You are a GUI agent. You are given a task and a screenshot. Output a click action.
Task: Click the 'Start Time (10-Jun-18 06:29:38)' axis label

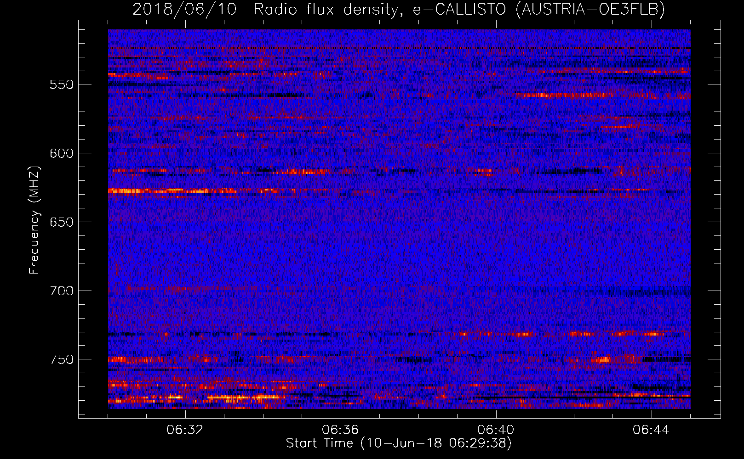pyautogui.click(x=399, y=443)
